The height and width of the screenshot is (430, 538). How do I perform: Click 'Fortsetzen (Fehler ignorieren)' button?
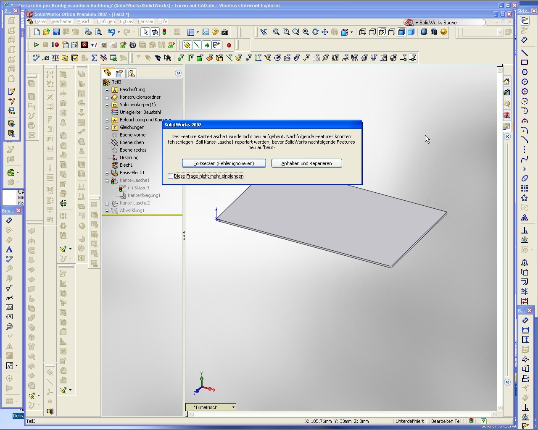(x=224, y=163)
